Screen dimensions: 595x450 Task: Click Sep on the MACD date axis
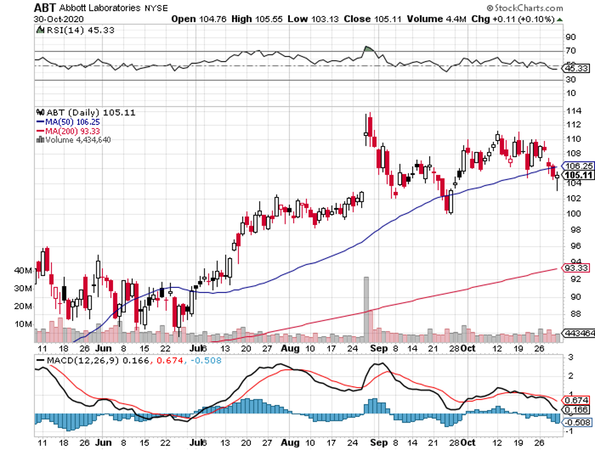click(379, 442)
